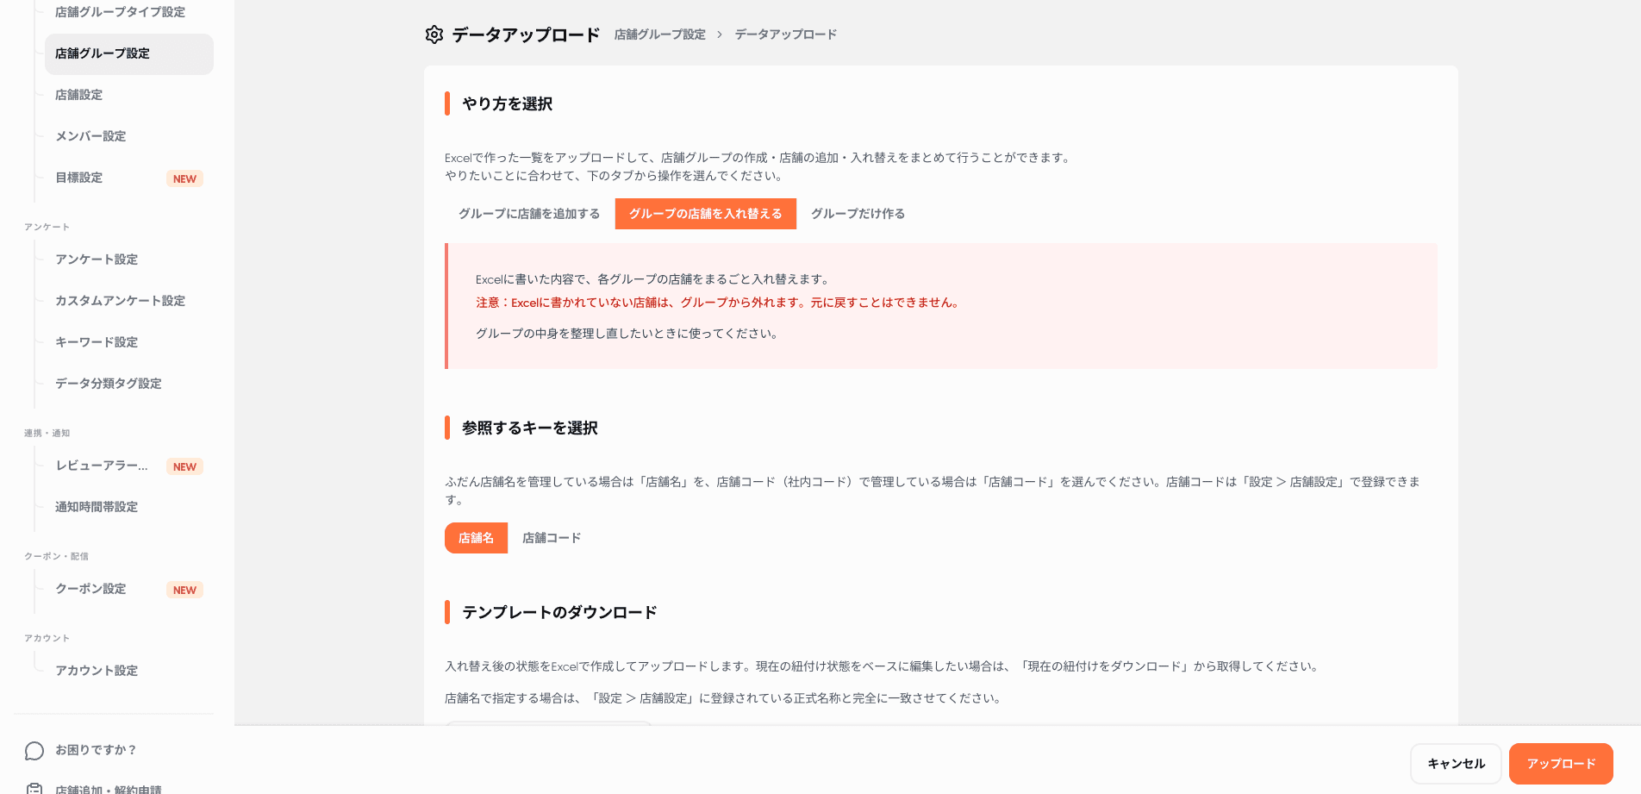This screenshot has width=1641, height=794.
Task: Click データアップロード in the breadcrumb trail
Action: point(786,34)
